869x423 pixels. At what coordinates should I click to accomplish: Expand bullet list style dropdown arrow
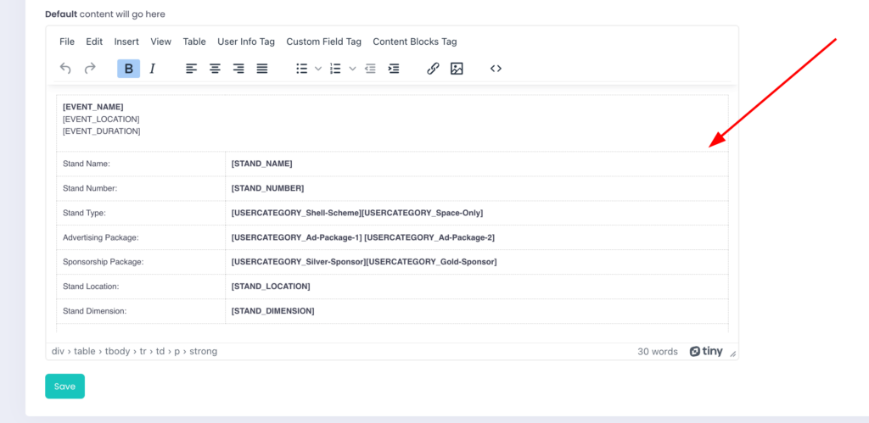[x=318, y=69]
